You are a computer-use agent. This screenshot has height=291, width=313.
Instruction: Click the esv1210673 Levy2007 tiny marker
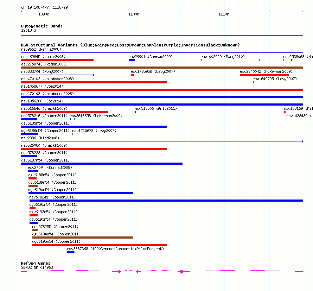[73, 134]
